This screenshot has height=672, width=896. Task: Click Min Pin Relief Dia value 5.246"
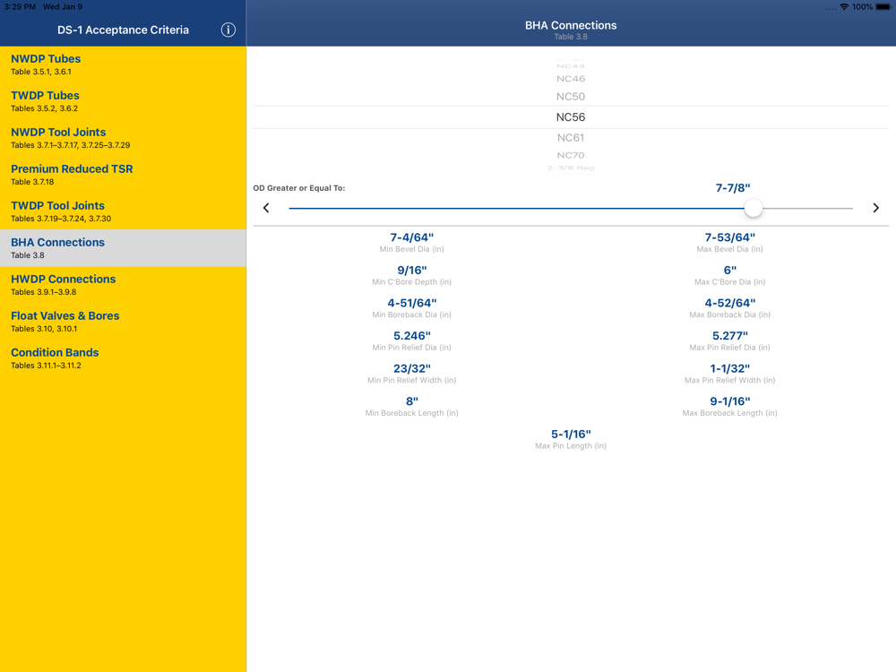point(411,335)
